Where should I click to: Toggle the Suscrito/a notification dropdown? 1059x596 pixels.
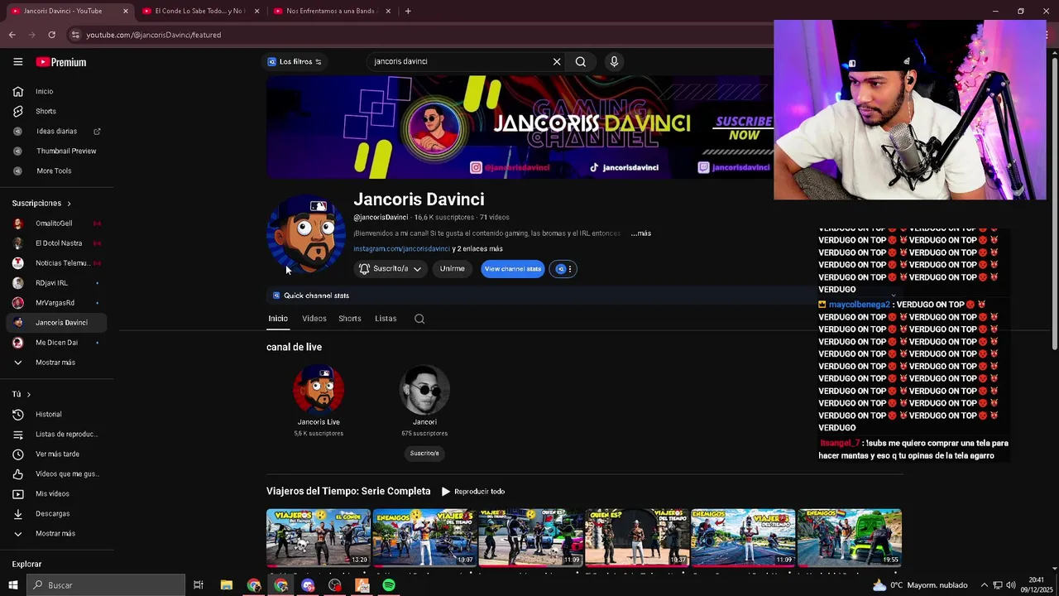(x=391, y=269)
